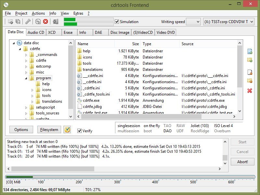Image resolution: width=260 pixels, height=195 pixels.
Task: Click the exit toolbar icon
Action: coord(55,21)
